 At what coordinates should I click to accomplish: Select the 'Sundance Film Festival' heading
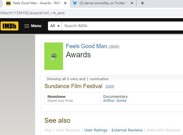tap(73, 86)
